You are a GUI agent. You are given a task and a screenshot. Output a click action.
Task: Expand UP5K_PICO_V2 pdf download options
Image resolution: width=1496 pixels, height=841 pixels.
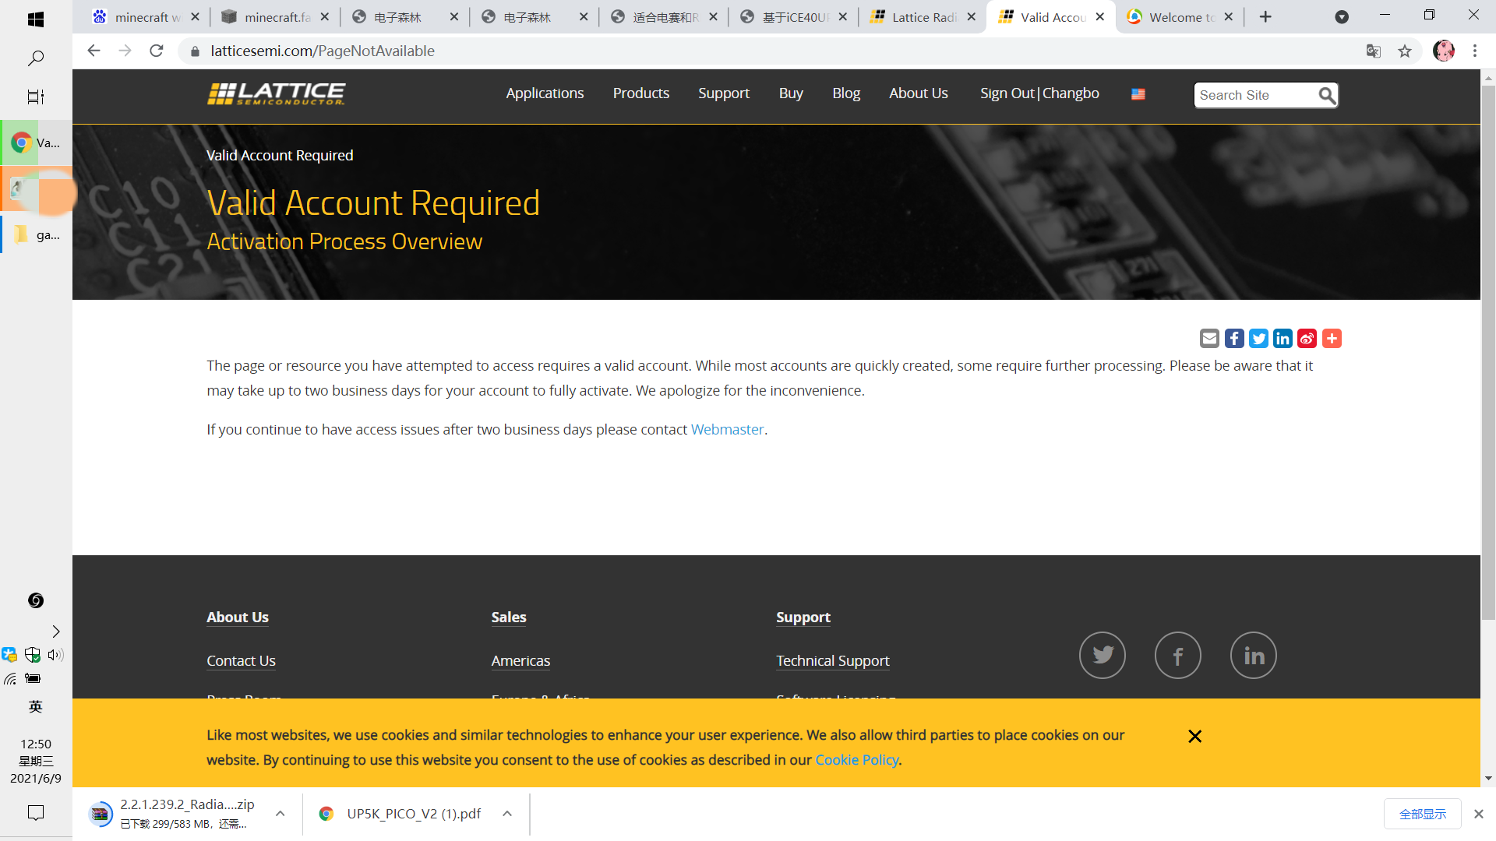coord(507,814)
